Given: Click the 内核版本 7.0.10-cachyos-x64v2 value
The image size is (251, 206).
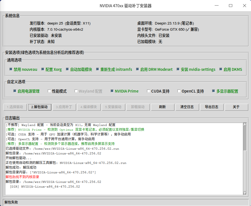Looking at the screenshot, I should (65, 29).
